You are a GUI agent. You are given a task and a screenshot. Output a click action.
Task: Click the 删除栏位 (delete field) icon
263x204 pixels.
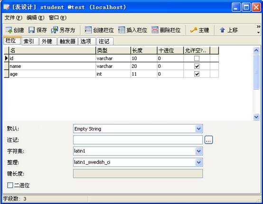pyautogui.click(x=155, y=30)
